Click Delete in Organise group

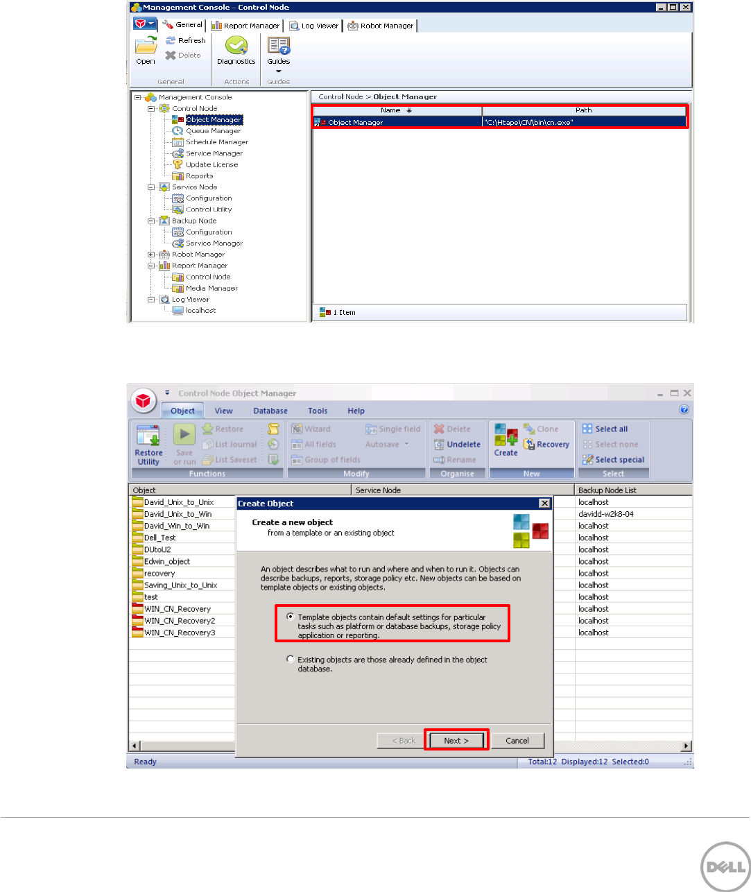point(452,429)
